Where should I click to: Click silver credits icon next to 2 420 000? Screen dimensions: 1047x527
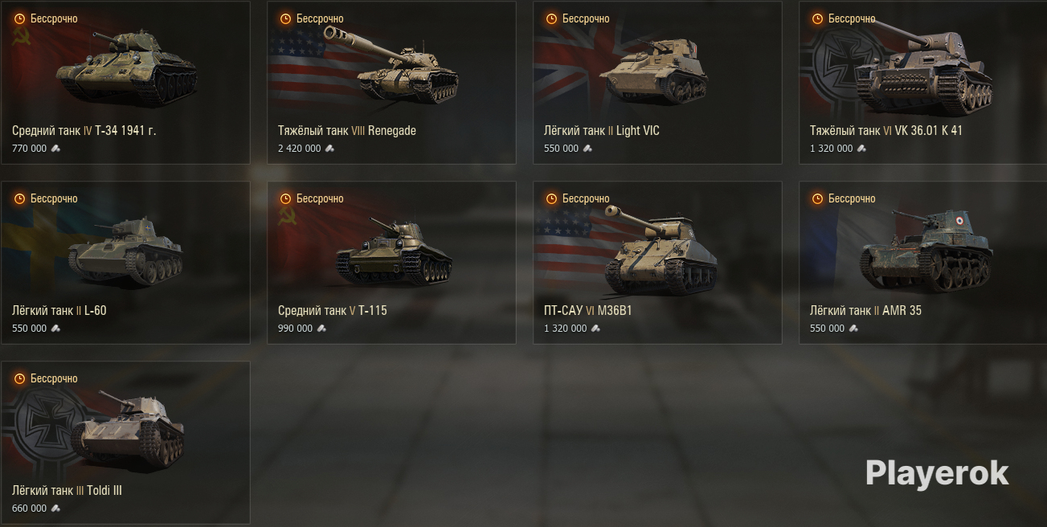pos(329,149)
